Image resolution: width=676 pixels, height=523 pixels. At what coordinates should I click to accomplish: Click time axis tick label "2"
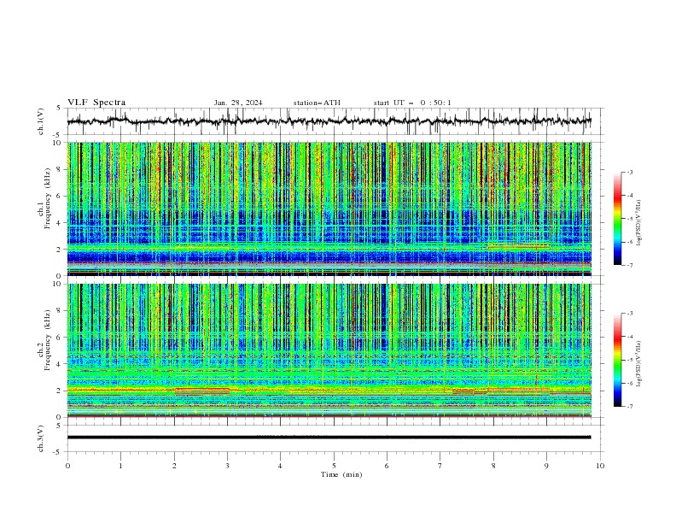tap(174, 466)
